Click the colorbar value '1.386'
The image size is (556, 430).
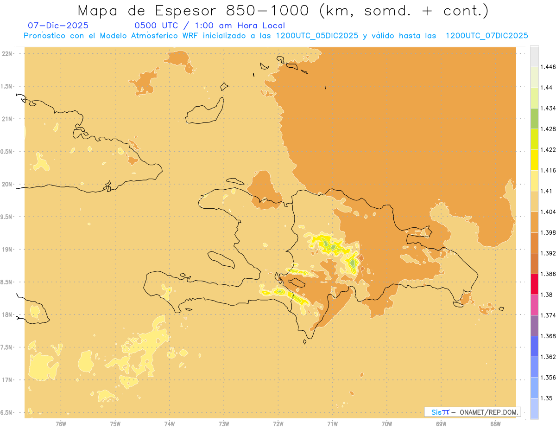548,274
